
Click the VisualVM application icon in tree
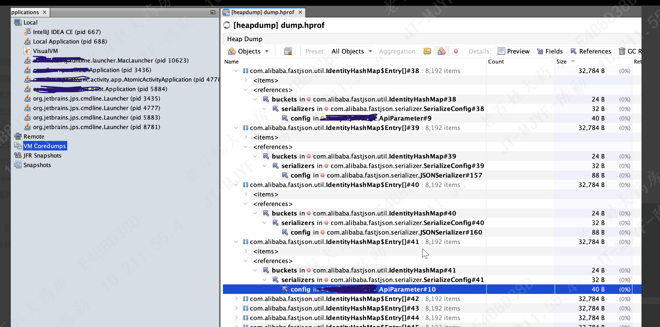tap(27, 51)
